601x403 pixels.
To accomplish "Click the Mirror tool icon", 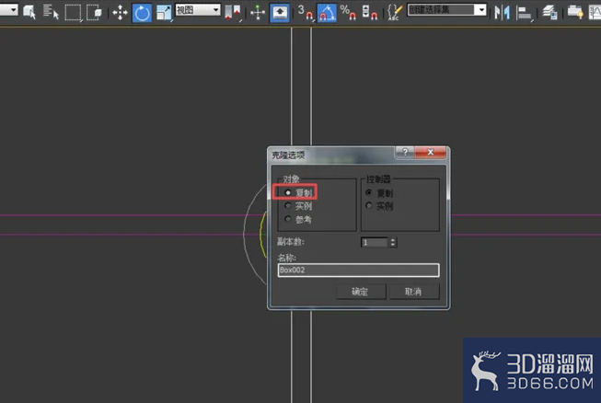I will (x=502, y=13).
